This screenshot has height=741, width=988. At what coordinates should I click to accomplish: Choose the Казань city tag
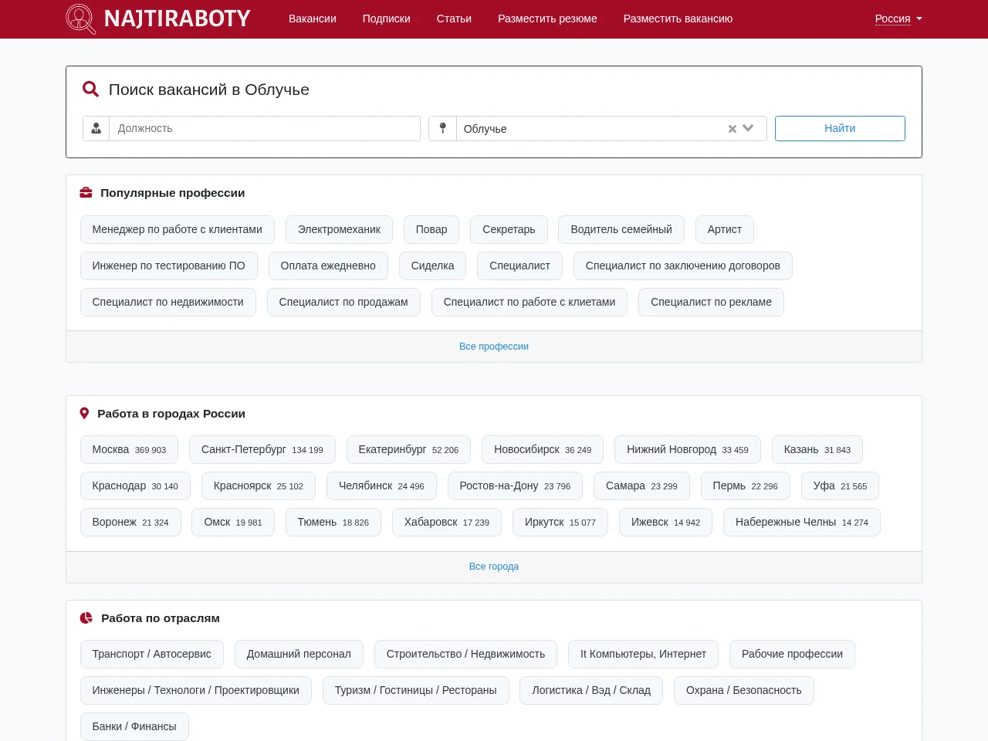pos(817,449)
